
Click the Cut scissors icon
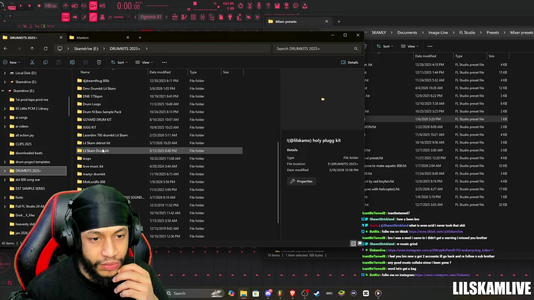[x=32, y=62]
